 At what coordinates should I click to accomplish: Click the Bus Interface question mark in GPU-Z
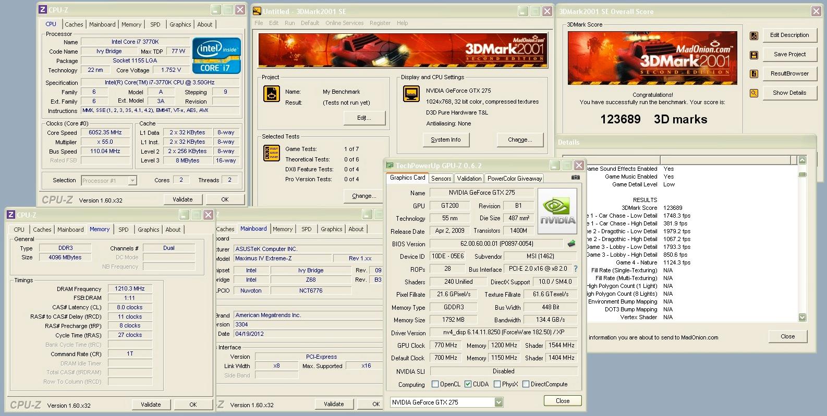coord(576,269)
